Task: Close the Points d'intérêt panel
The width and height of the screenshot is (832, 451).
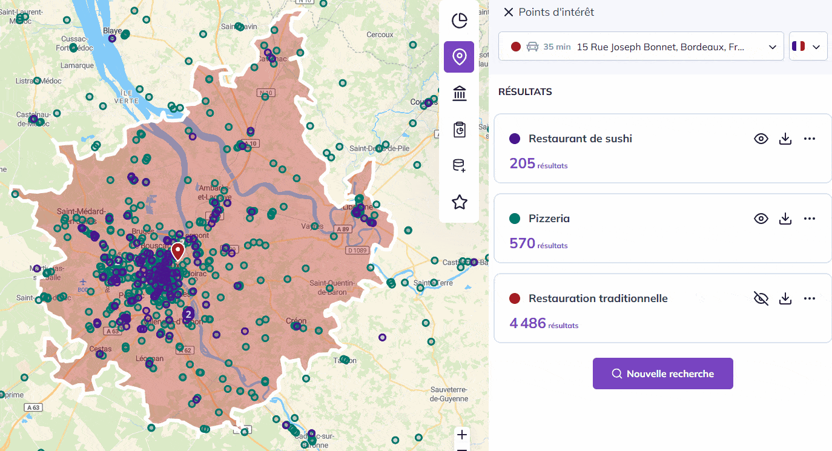Action: click(508, 12)
